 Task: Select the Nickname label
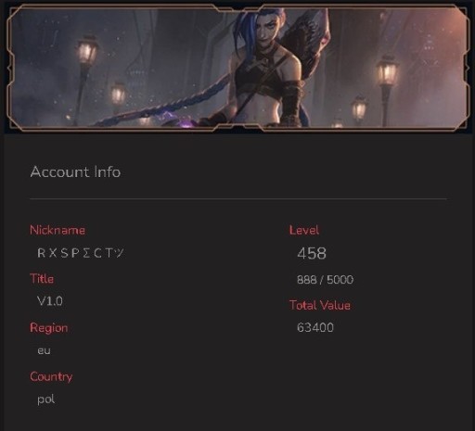58,230
